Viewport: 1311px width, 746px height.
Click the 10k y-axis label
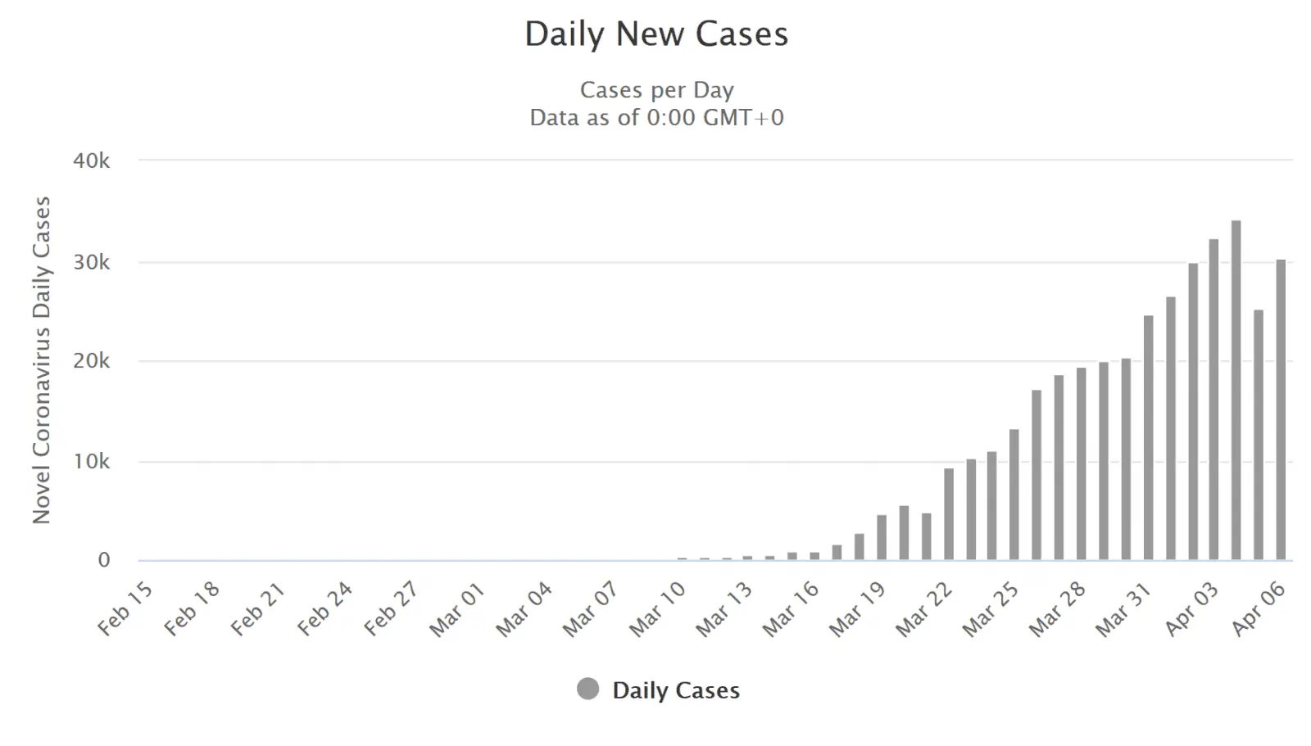[x=91, y=461]
